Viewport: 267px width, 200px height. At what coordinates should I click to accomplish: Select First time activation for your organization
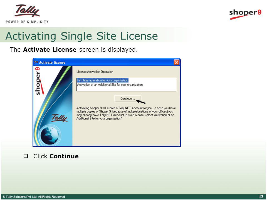[x=103, y=80]
